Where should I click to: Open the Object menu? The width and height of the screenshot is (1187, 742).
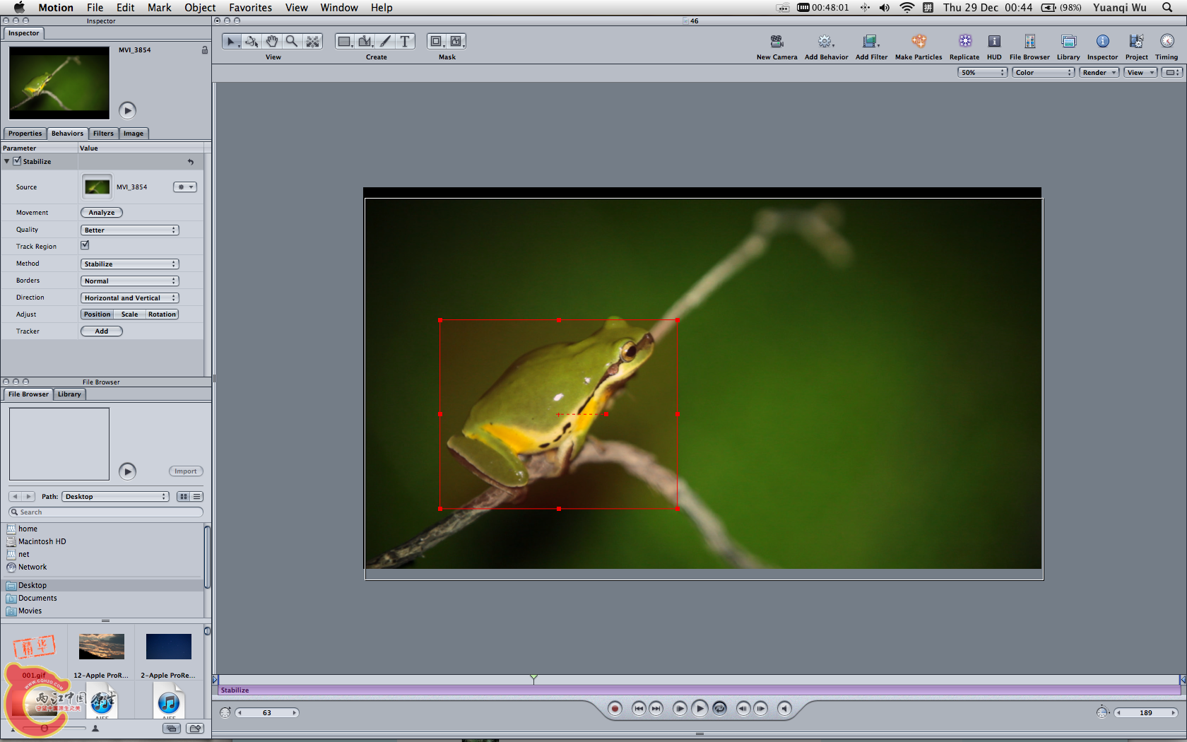point(200,8)
